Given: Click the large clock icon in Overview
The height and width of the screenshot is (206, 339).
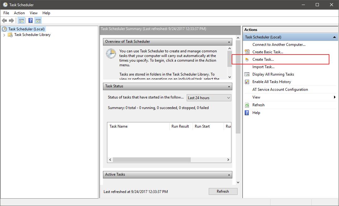Looking at the screenshot, I should (111, 54).
